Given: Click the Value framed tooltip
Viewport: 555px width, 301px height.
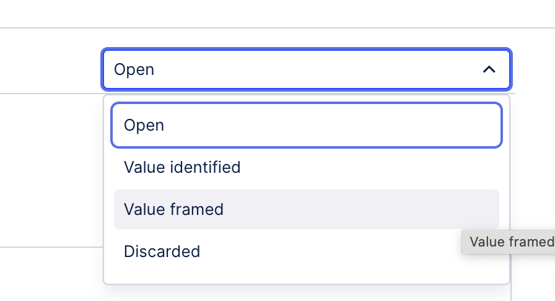Looking at the screenshot, I should tap(510, 242).
